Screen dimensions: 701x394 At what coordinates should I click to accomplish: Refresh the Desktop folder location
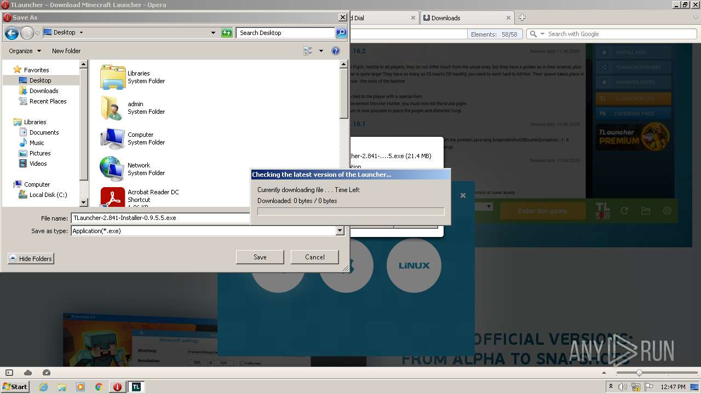pyautogui.click(x=227, y=33)
